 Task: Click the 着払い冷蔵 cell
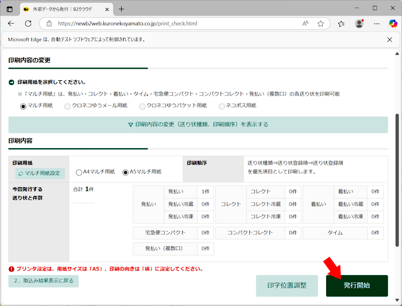[350, 204]
